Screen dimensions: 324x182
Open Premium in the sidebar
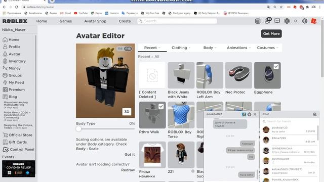click(14, 90)
